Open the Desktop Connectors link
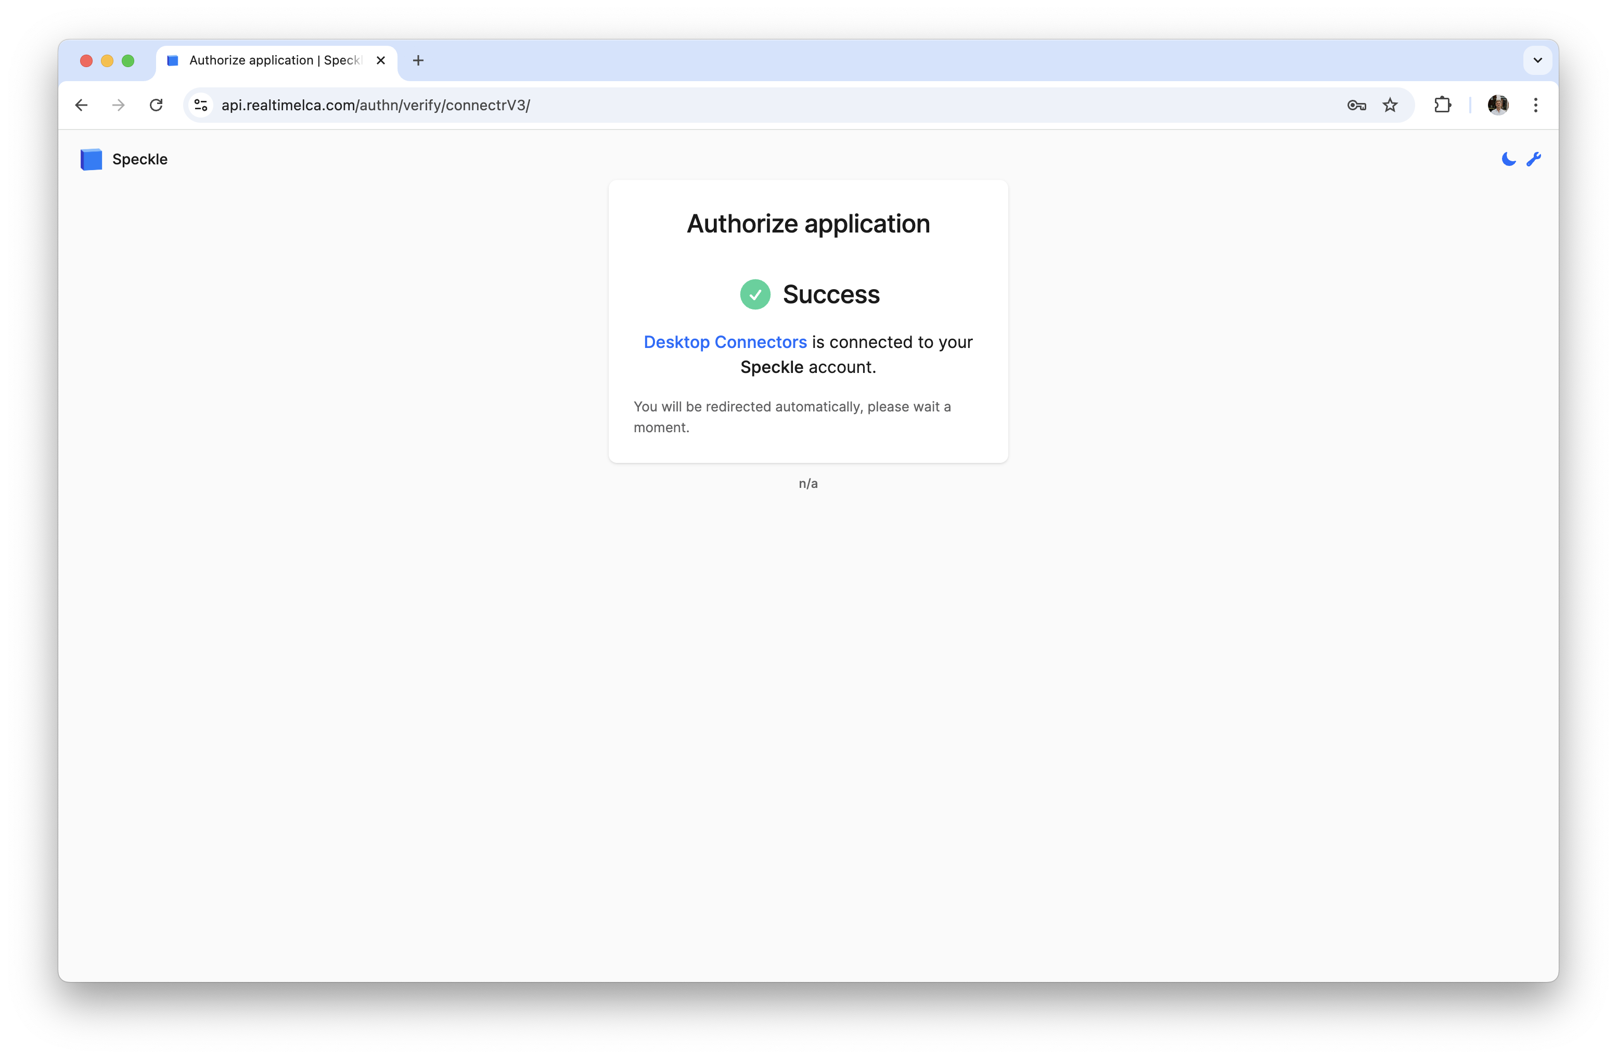This screenshot has width=1617, height=1059. pyautogui.click(x=725, y=342)
